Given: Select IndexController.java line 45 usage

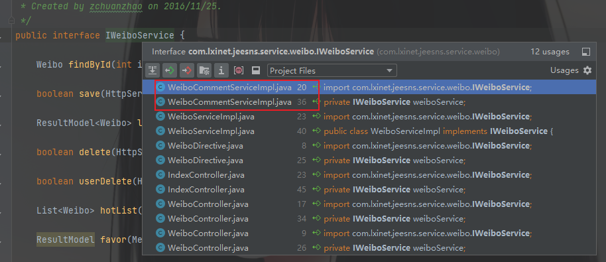Looking at the screenshot, I should tap(369, 189).
